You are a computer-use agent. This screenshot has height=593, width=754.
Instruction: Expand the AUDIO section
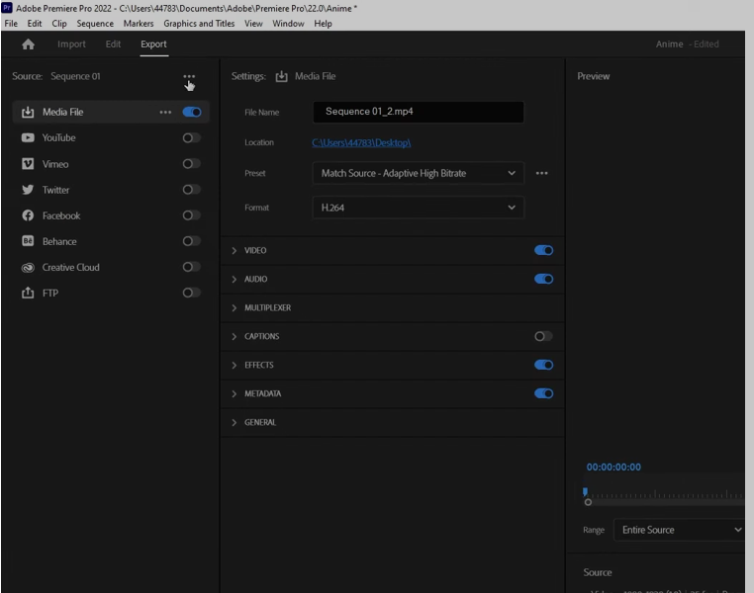(235, 279)
